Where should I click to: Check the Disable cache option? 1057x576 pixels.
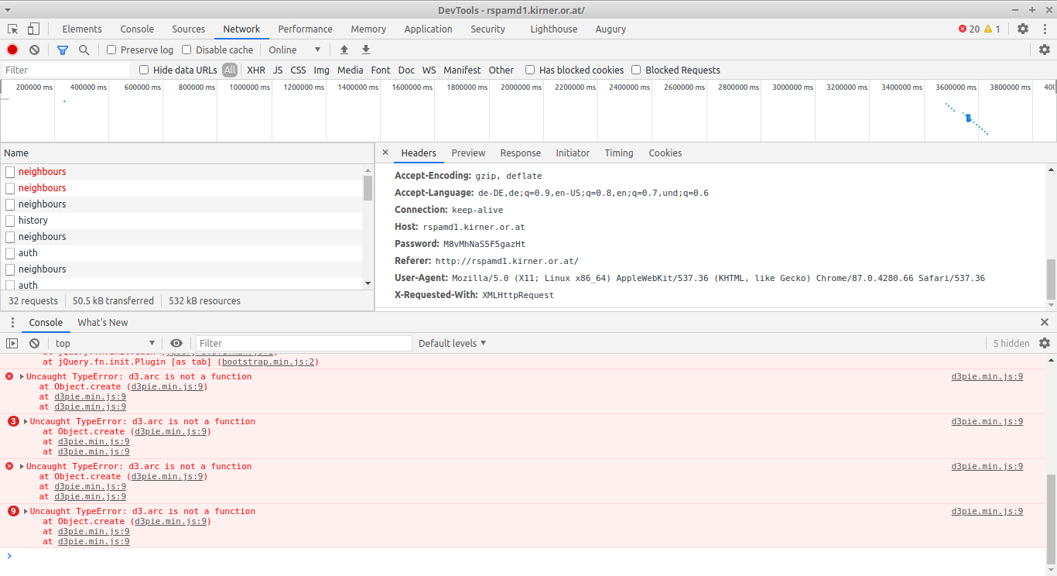[186, 50]
